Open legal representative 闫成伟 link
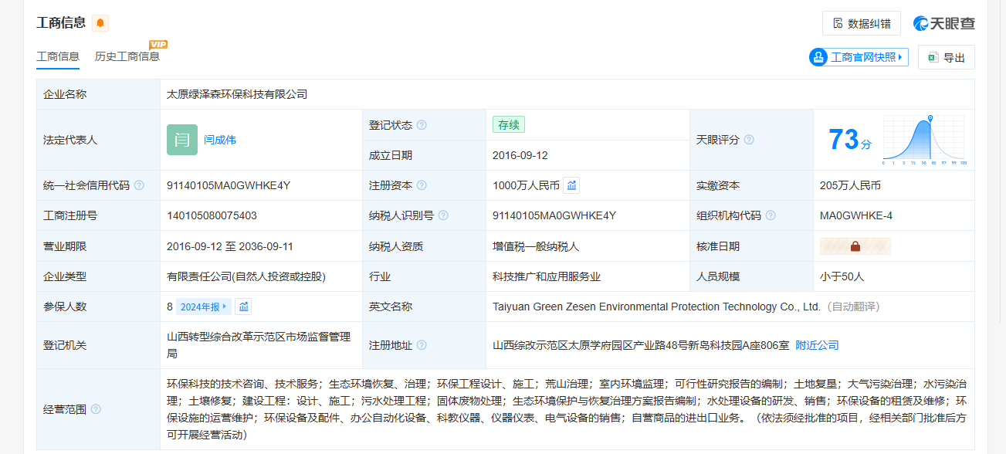Image resolution: width=1006 pixels, height=454 pixels. 220,140
